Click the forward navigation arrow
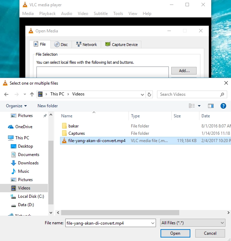 tap(17, 94)
